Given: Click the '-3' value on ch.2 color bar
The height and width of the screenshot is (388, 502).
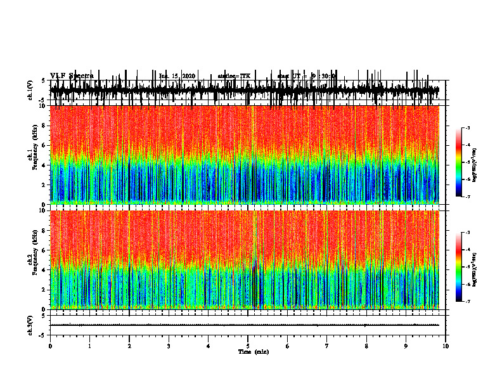Looking at the screenshot, I should 467,233.
